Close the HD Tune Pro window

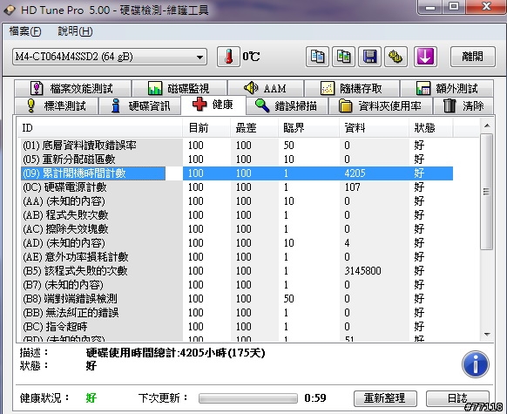click(x=486, y=7)
